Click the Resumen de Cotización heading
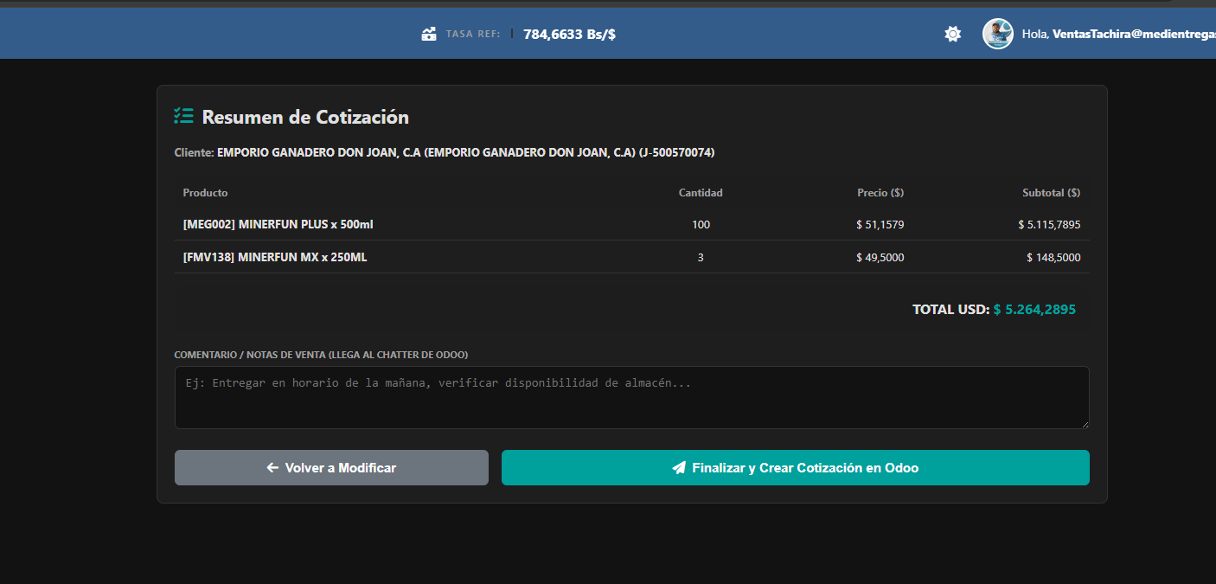 pos(305,117)
